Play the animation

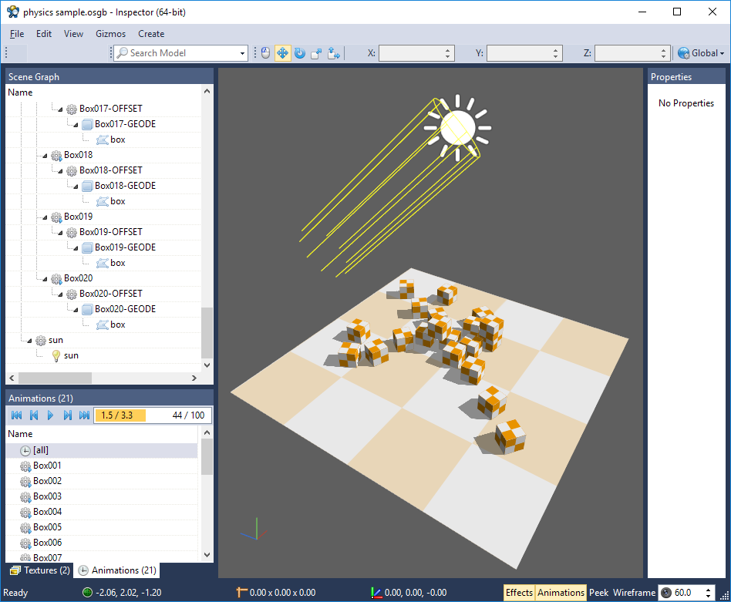50,415
